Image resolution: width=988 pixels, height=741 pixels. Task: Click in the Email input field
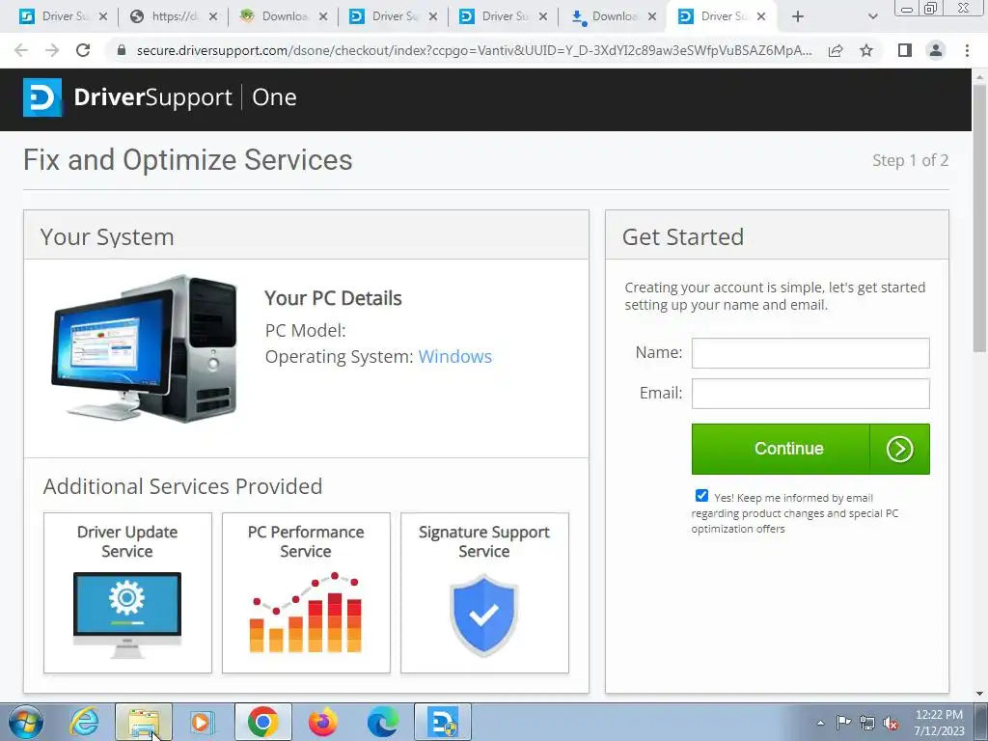810,394
